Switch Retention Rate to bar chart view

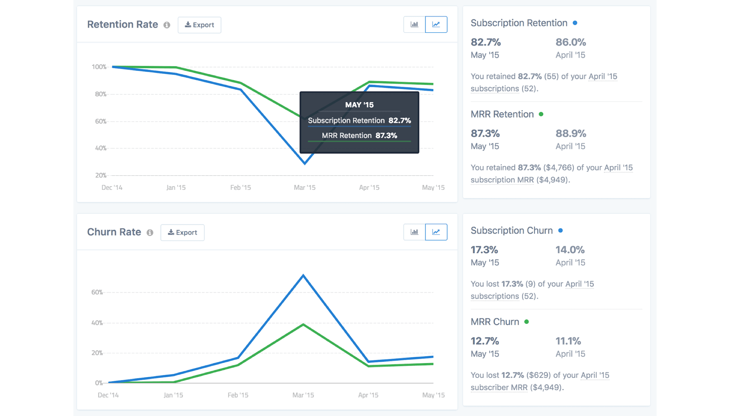tap(414, 24)
